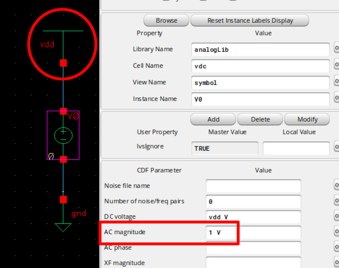The image size is (339, 268).
Task: Click the DC voltage parameter label
Action: pyautogui.click(x=120, y=216)
